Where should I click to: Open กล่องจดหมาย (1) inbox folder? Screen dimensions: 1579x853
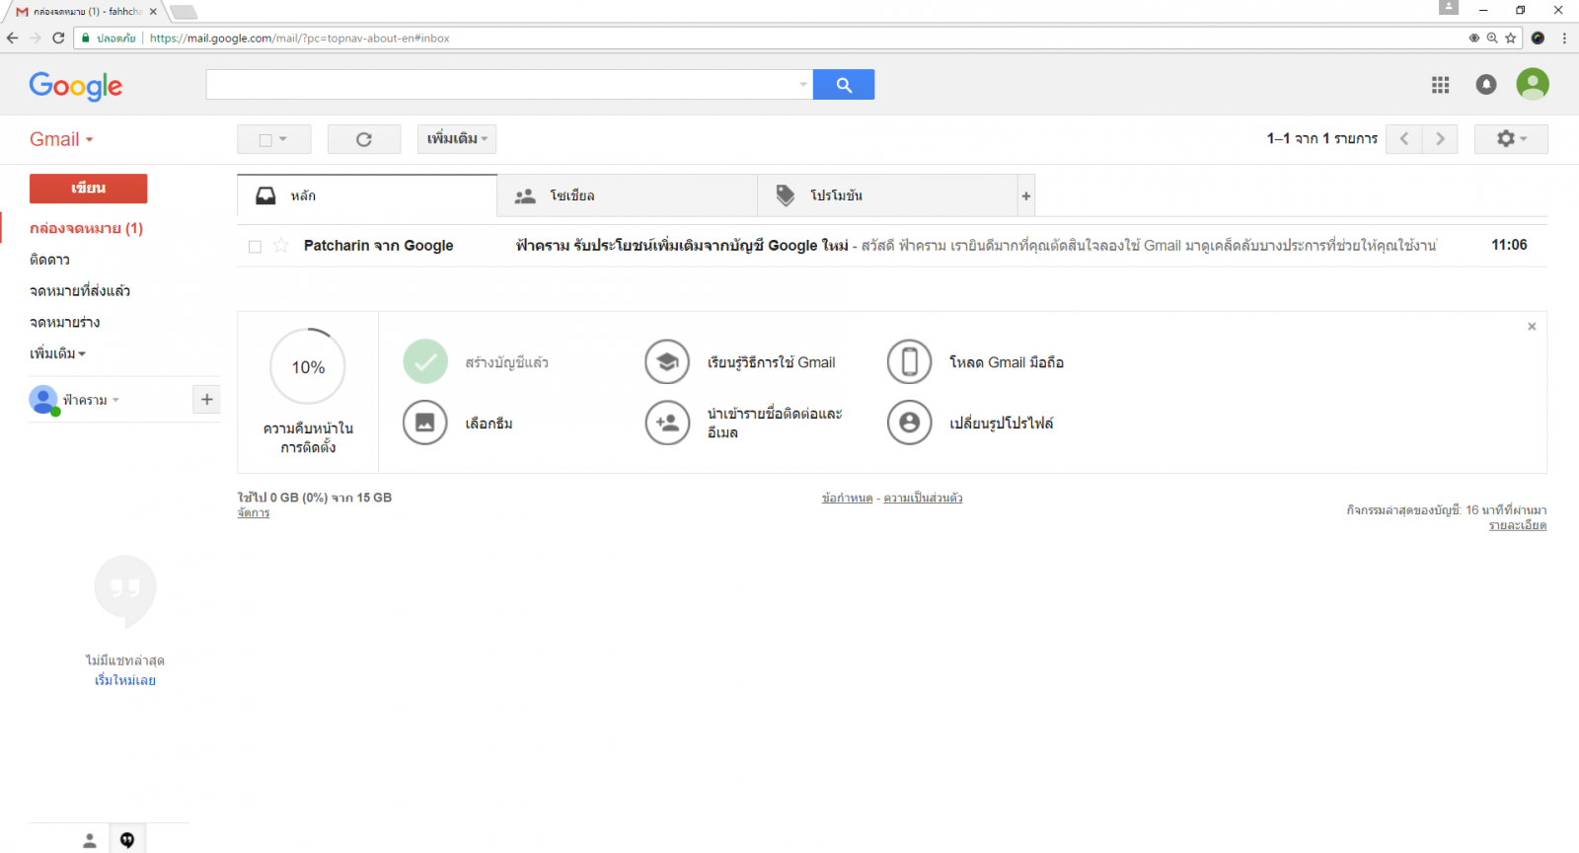pos(86,228)
